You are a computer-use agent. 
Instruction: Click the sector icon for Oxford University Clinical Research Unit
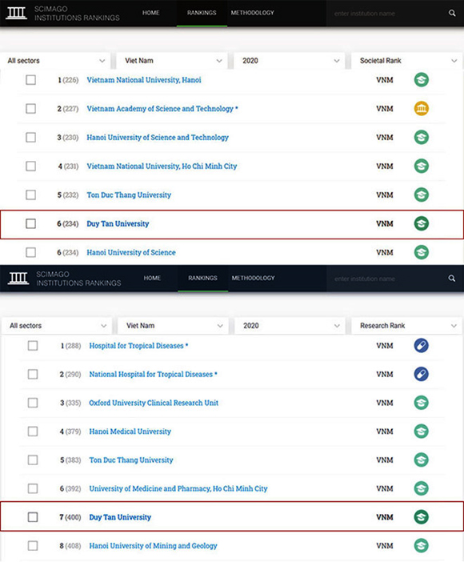click(x=422, y=403)
